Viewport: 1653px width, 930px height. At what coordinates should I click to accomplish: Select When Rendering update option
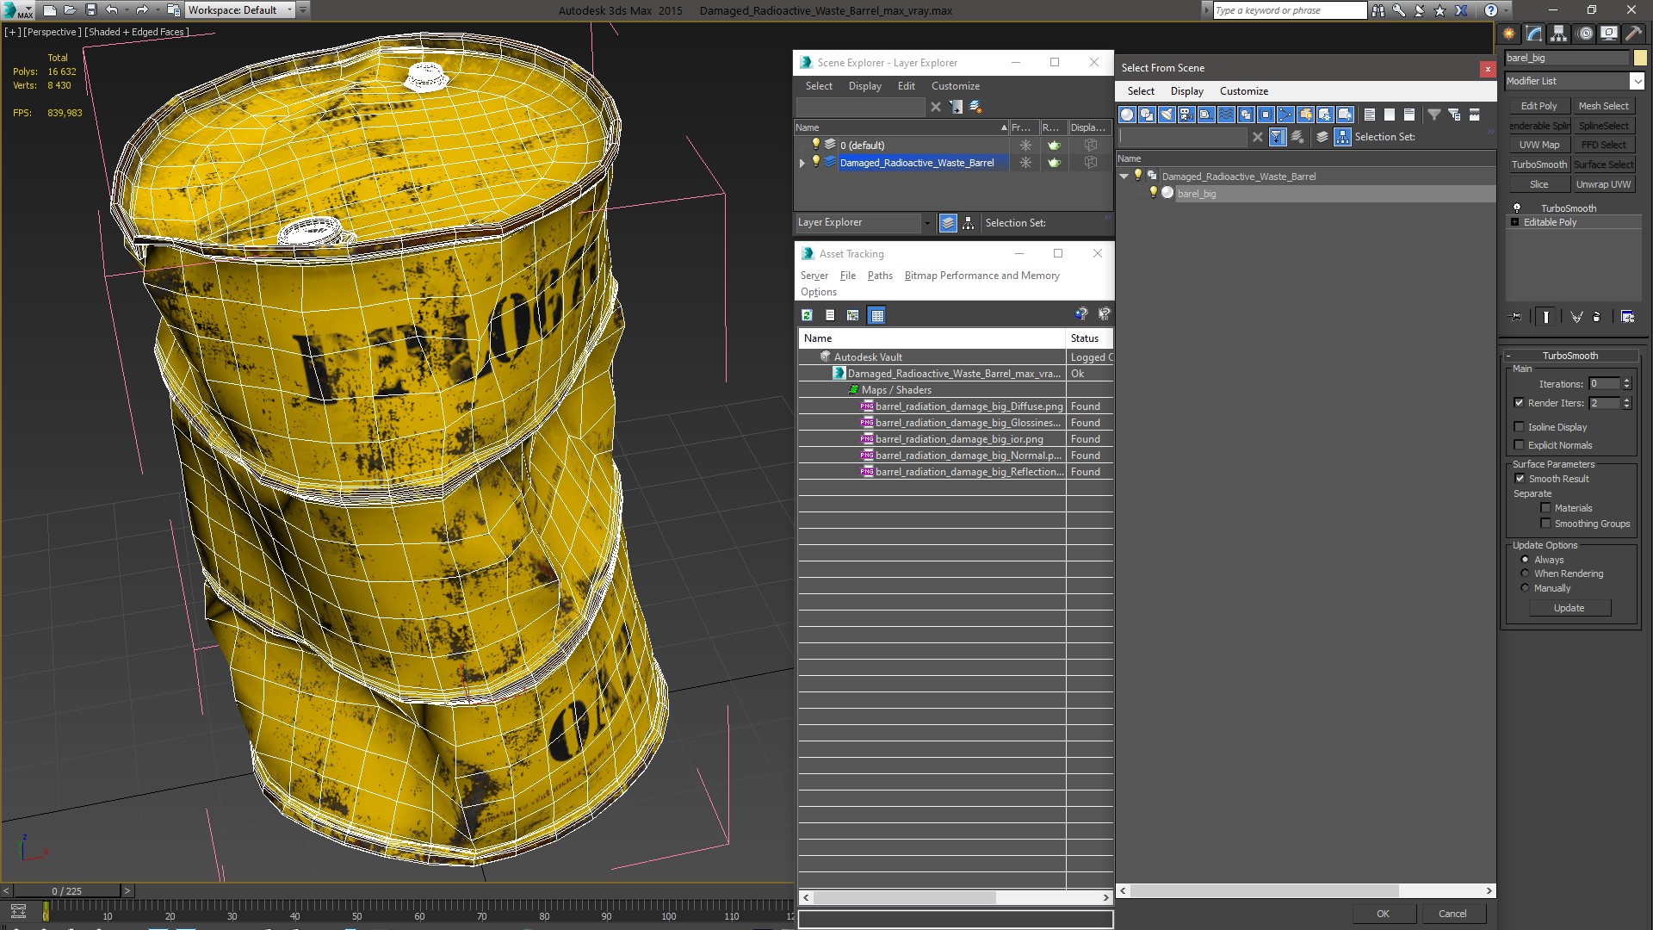click(x=1525, y=573)
